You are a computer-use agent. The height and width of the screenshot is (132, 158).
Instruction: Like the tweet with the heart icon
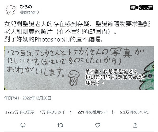tap(98, 125)
